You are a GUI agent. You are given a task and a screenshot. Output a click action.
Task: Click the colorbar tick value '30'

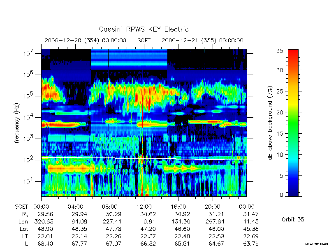point(280,70)
